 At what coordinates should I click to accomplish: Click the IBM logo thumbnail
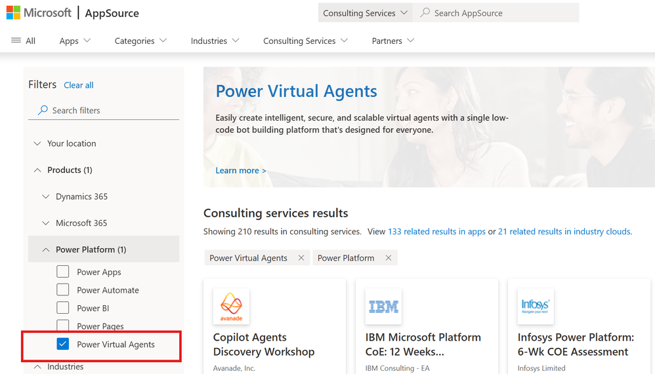coord(383,307)
